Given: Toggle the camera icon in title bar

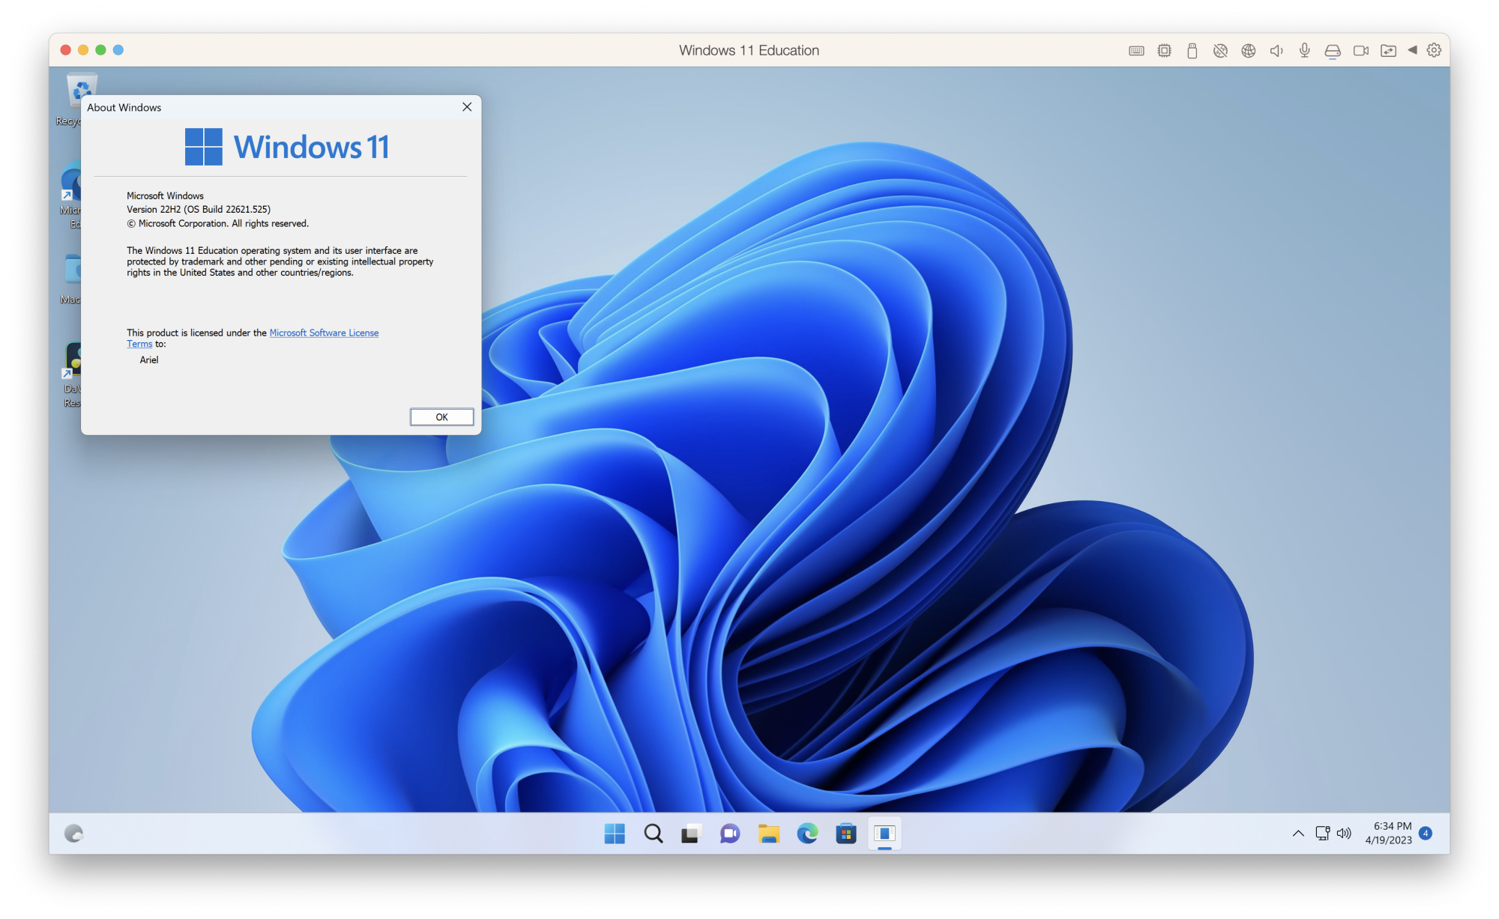Looking at the screenshot, I should coord(1360,51).
